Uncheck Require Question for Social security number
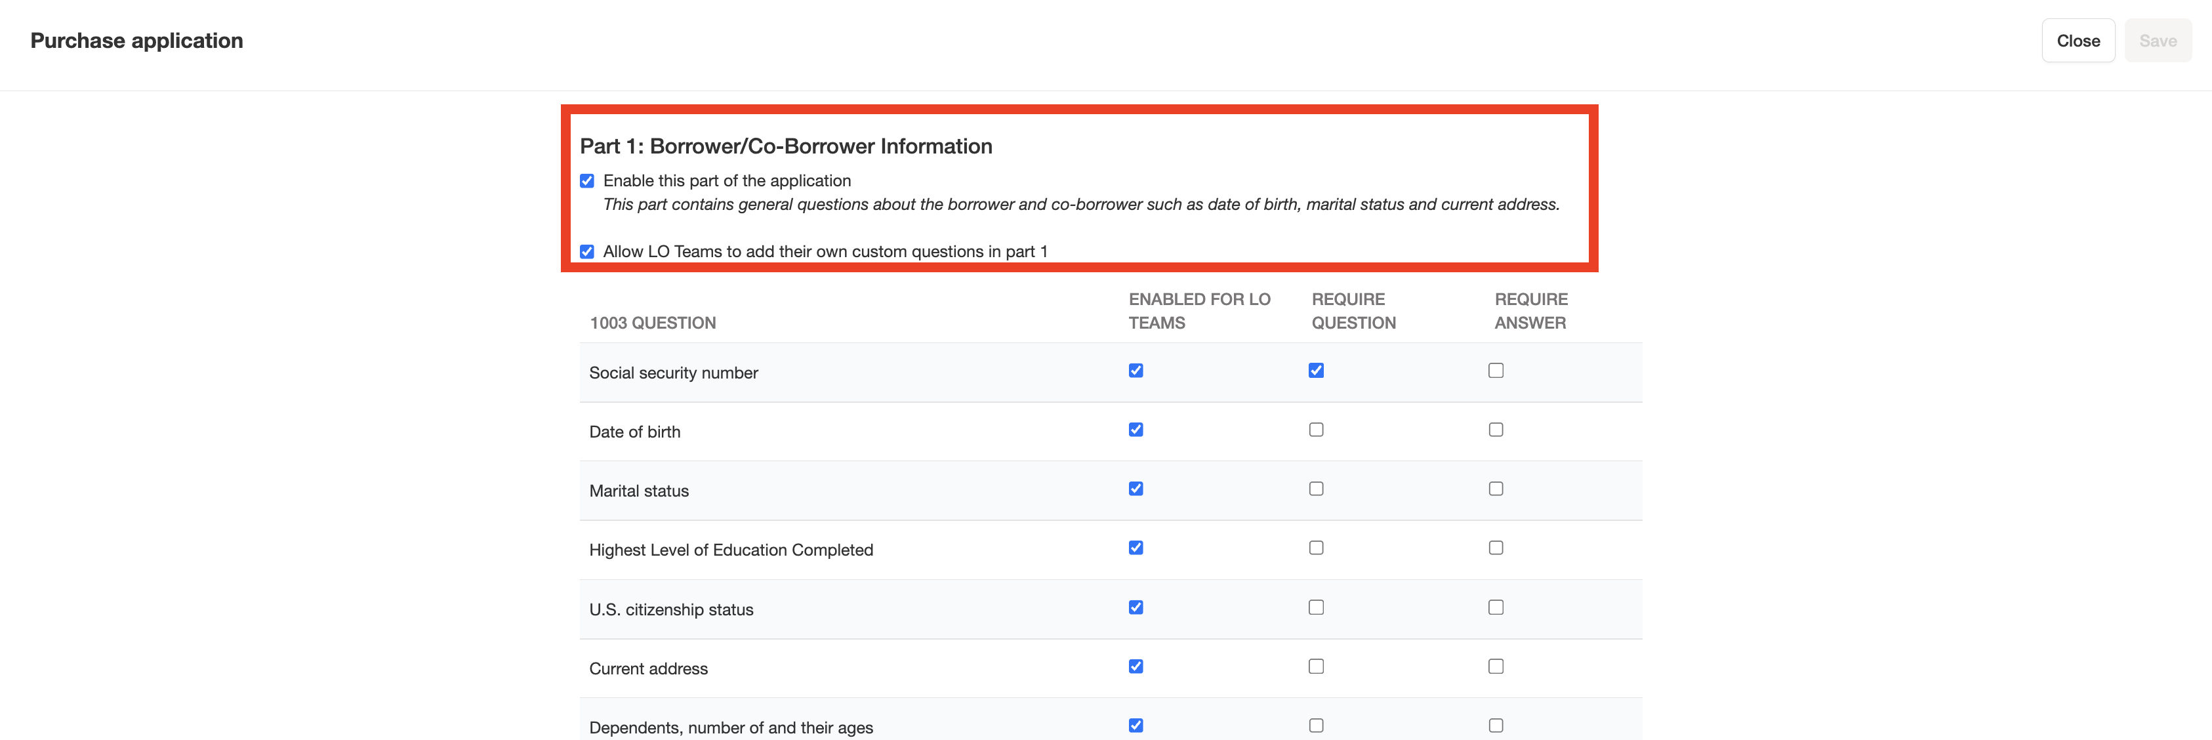 (x=1315, y=371)
